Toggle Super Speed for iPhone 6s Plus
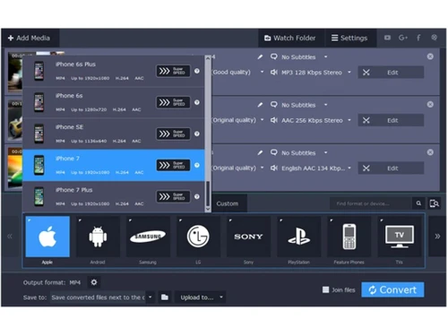The height and width of the screenshot is (336, 448). pyautogui.click(x=173, y=71)
